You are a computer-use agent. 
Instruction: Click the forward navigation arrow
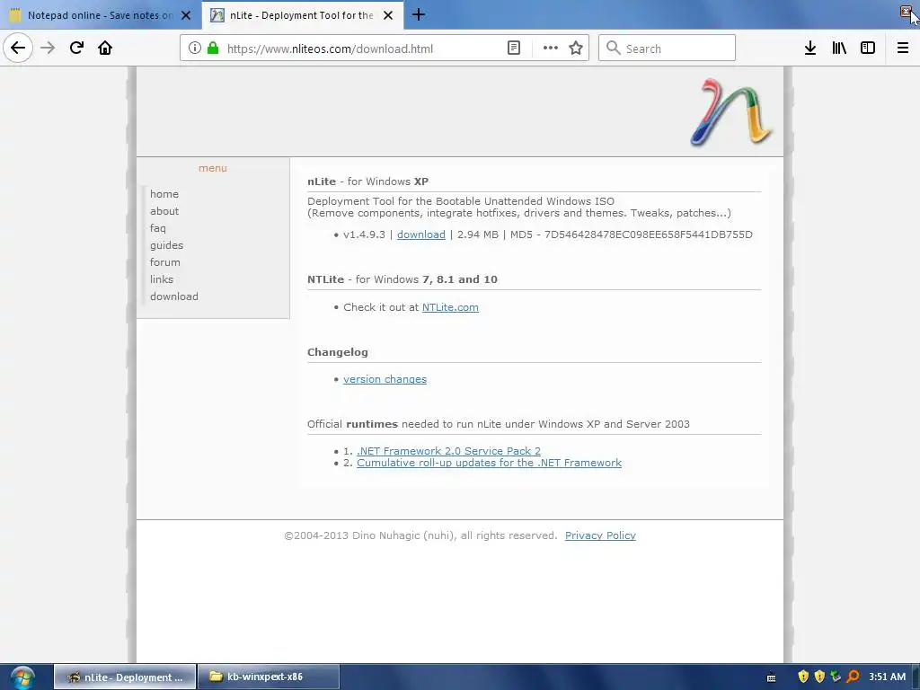(x=48, y=48)
